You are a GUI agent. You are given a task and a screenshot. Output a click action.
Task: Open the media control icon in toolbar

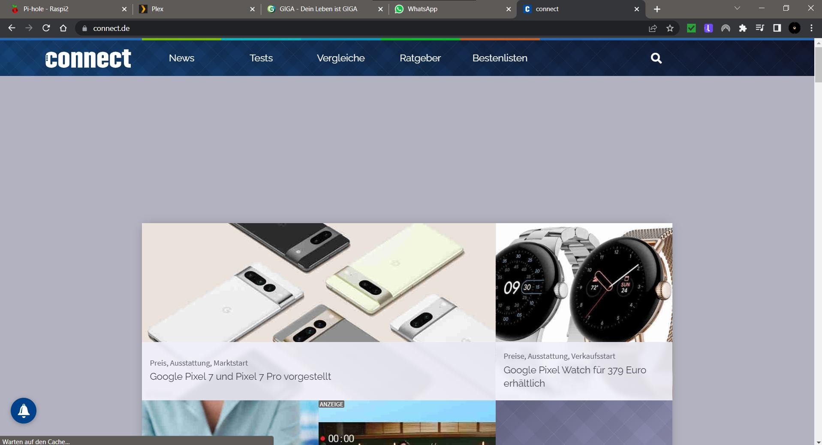tap(760, 28)
